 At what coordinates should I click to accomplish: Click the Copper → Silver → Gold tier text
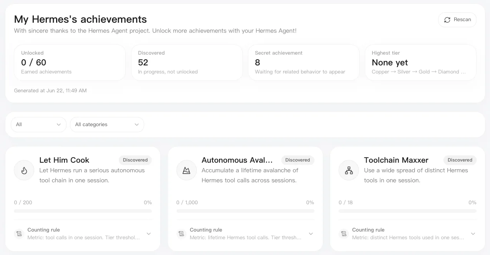(x=419, y=72)
